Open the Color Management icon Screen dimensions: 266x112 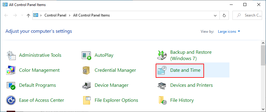[11, 70]
